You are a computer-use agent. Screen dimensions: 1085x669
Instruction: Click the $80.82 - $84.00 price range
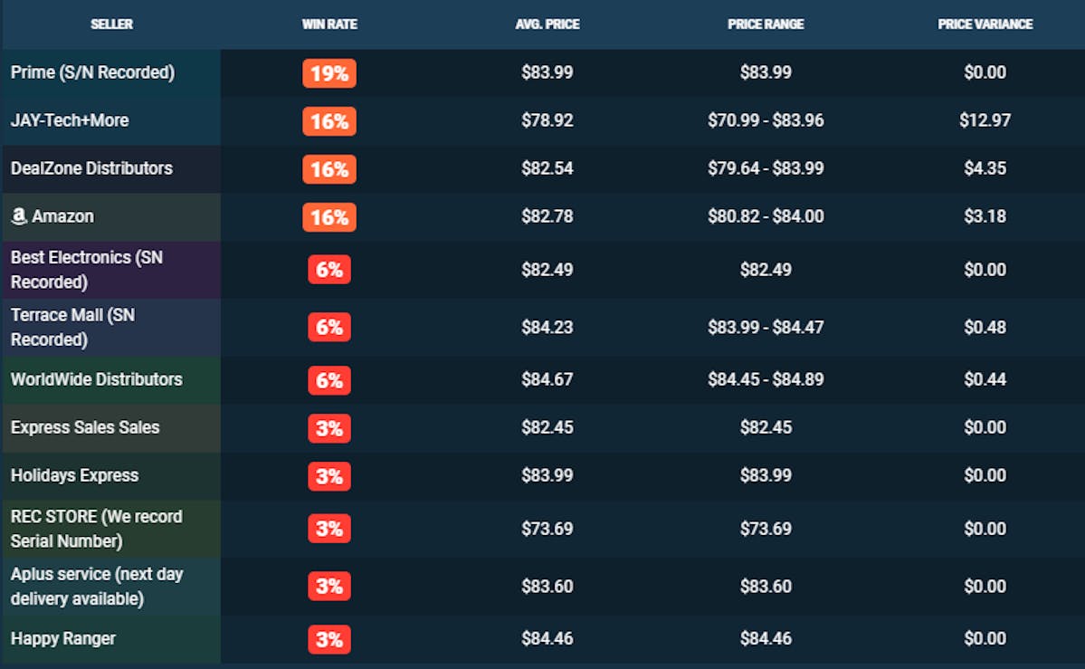coord(766,216)
